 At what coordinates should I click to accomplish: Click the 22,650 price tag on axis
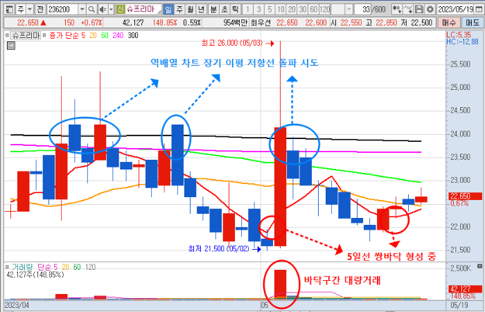[x=465, y=196]
